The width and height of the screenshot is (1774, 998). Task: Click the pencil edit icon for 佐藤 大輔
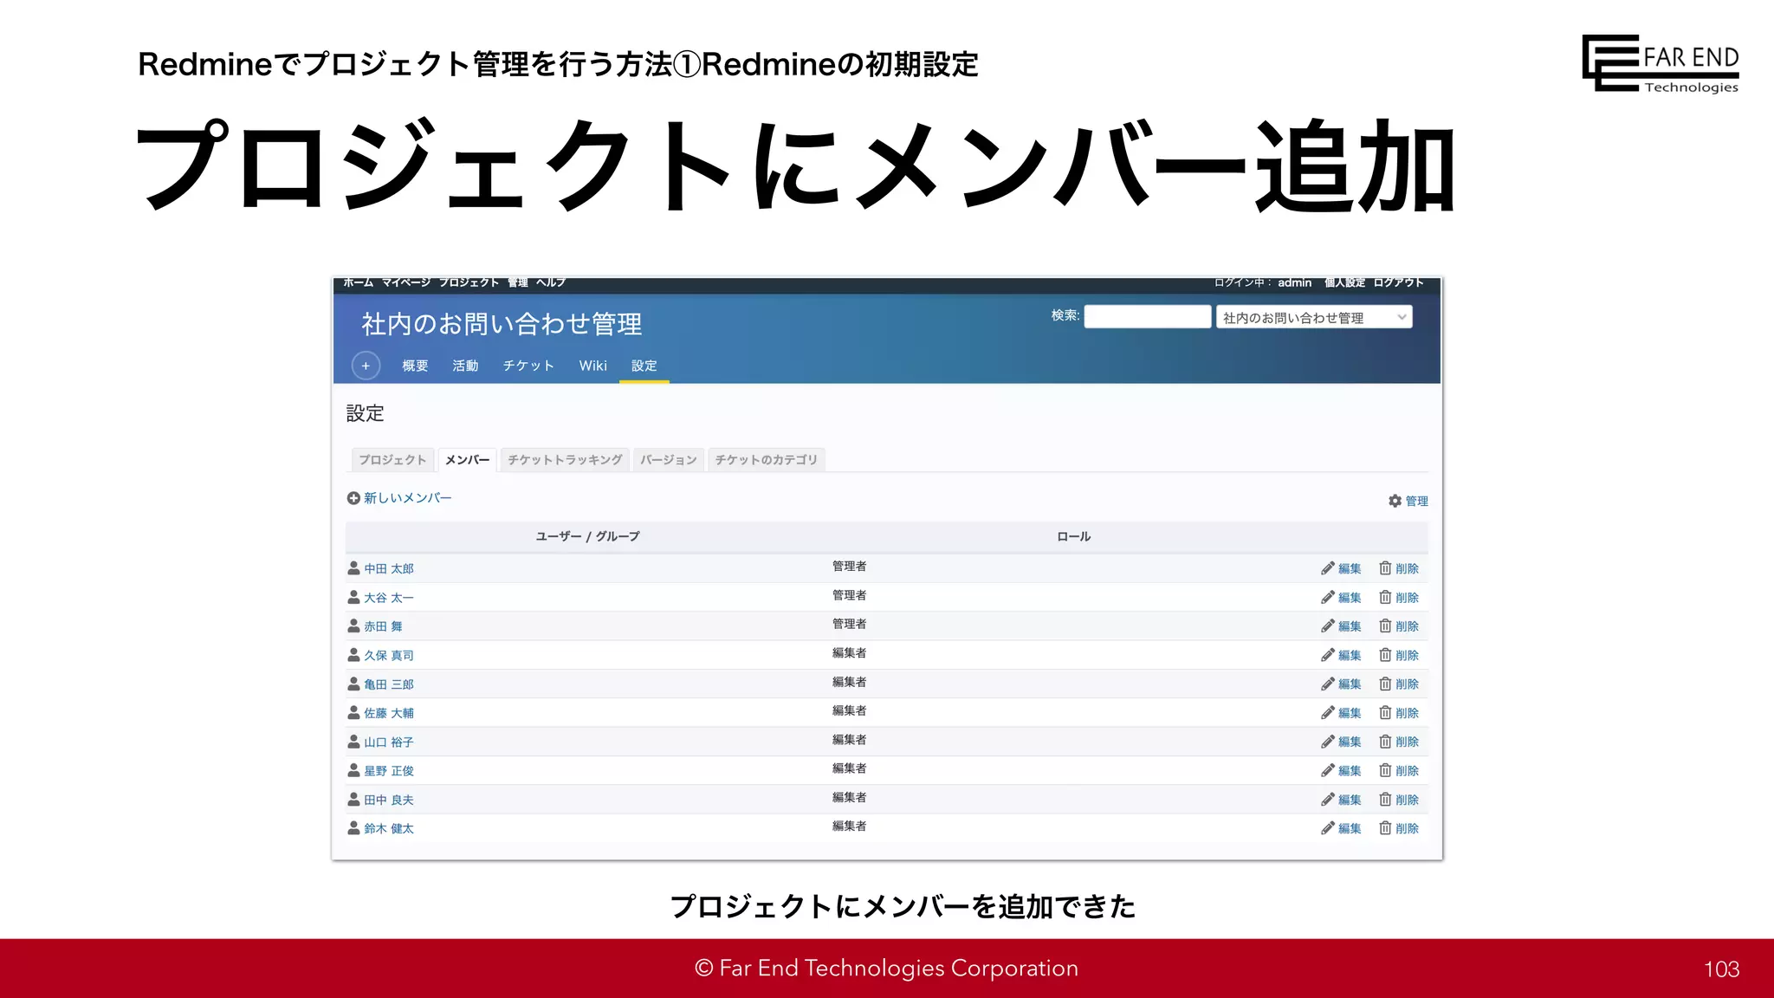click(x=1327, y=712)
